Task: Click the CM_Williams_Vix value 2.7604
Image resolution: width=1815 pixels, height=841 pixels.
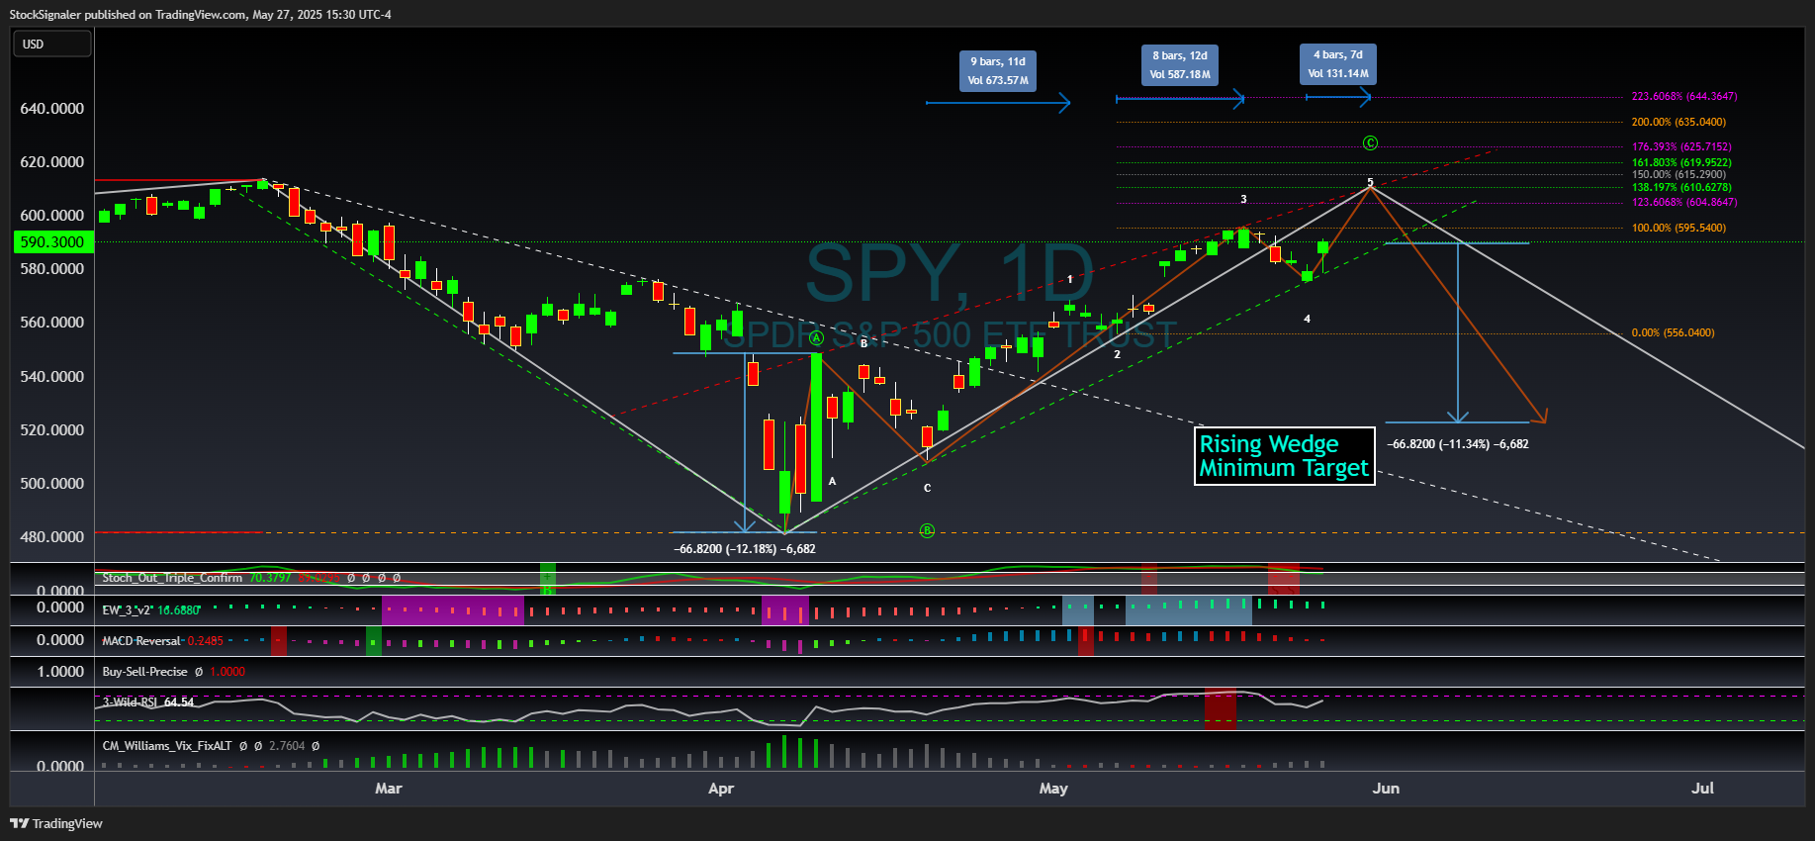Action: 287,746
